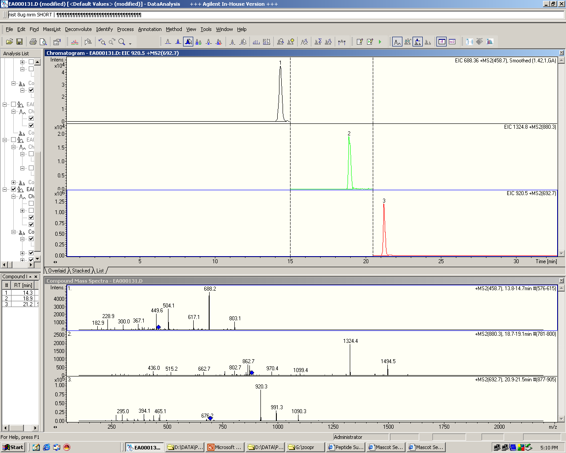Collapse the Ch node under first unchecked EA analysis
566x453 pixels.
(14, 111)
